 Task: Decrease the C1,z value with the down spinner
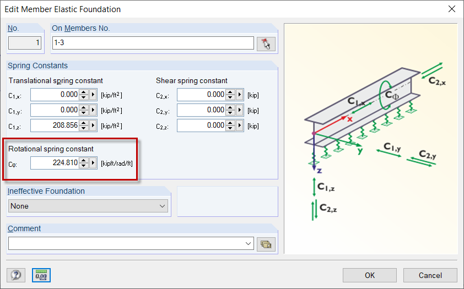tap(84, 129)
